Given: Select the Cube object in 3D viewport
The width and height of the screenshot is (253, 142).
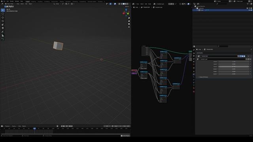Looking at the screenshot, I should pos(58,46).
